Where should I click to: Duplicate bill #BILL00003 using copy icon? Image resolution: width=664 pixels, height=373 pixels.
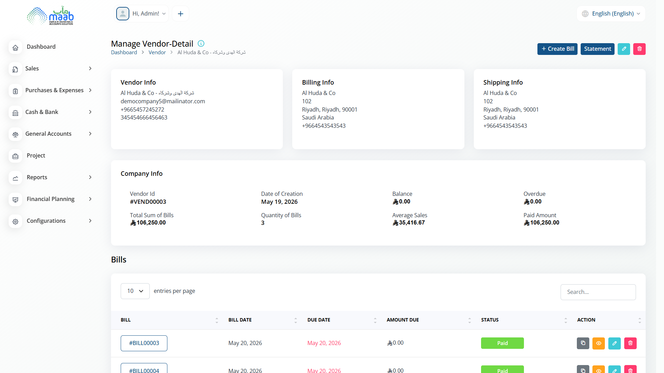tap(583, 343)
